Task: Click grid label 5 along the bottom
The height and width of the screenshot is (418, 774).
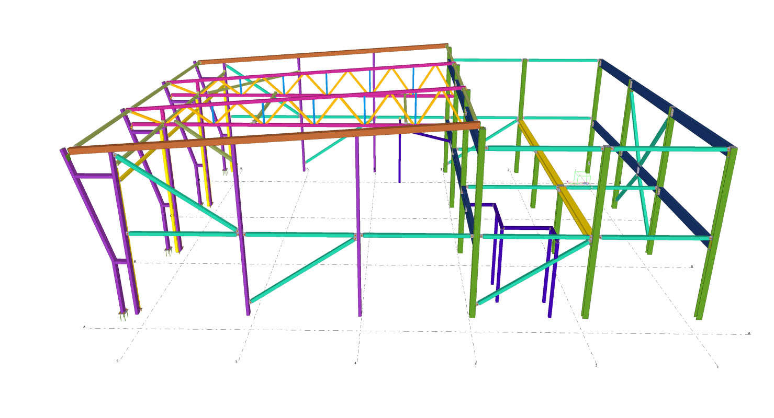Action: click(237, 362)
